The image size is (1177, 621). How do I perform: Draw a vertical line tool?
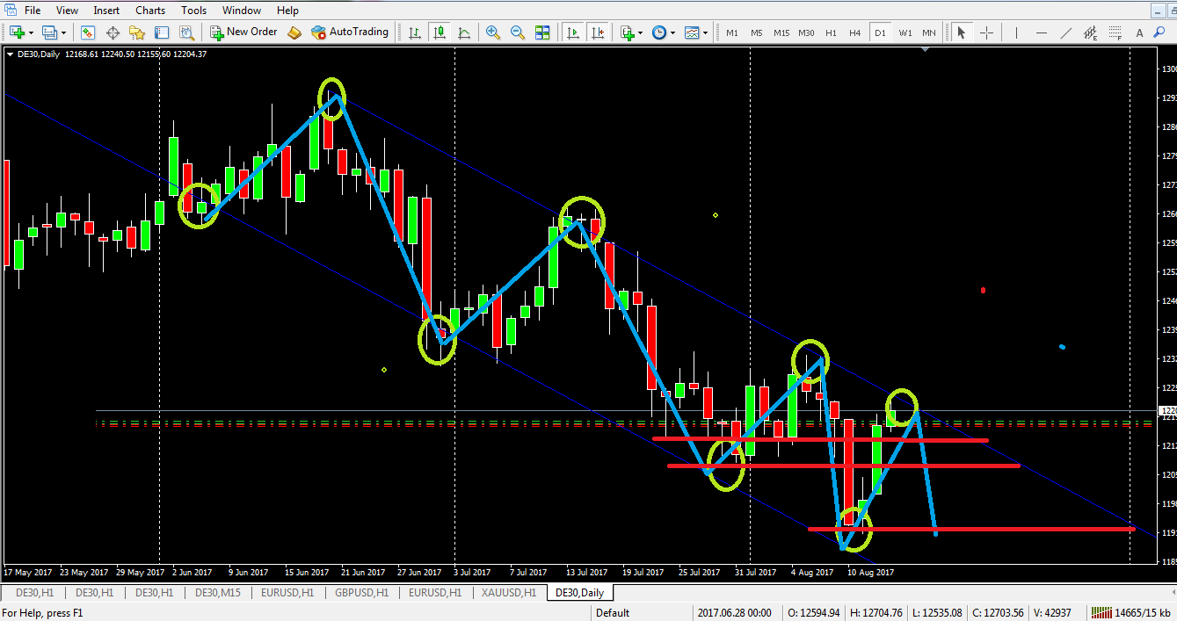1014,32
